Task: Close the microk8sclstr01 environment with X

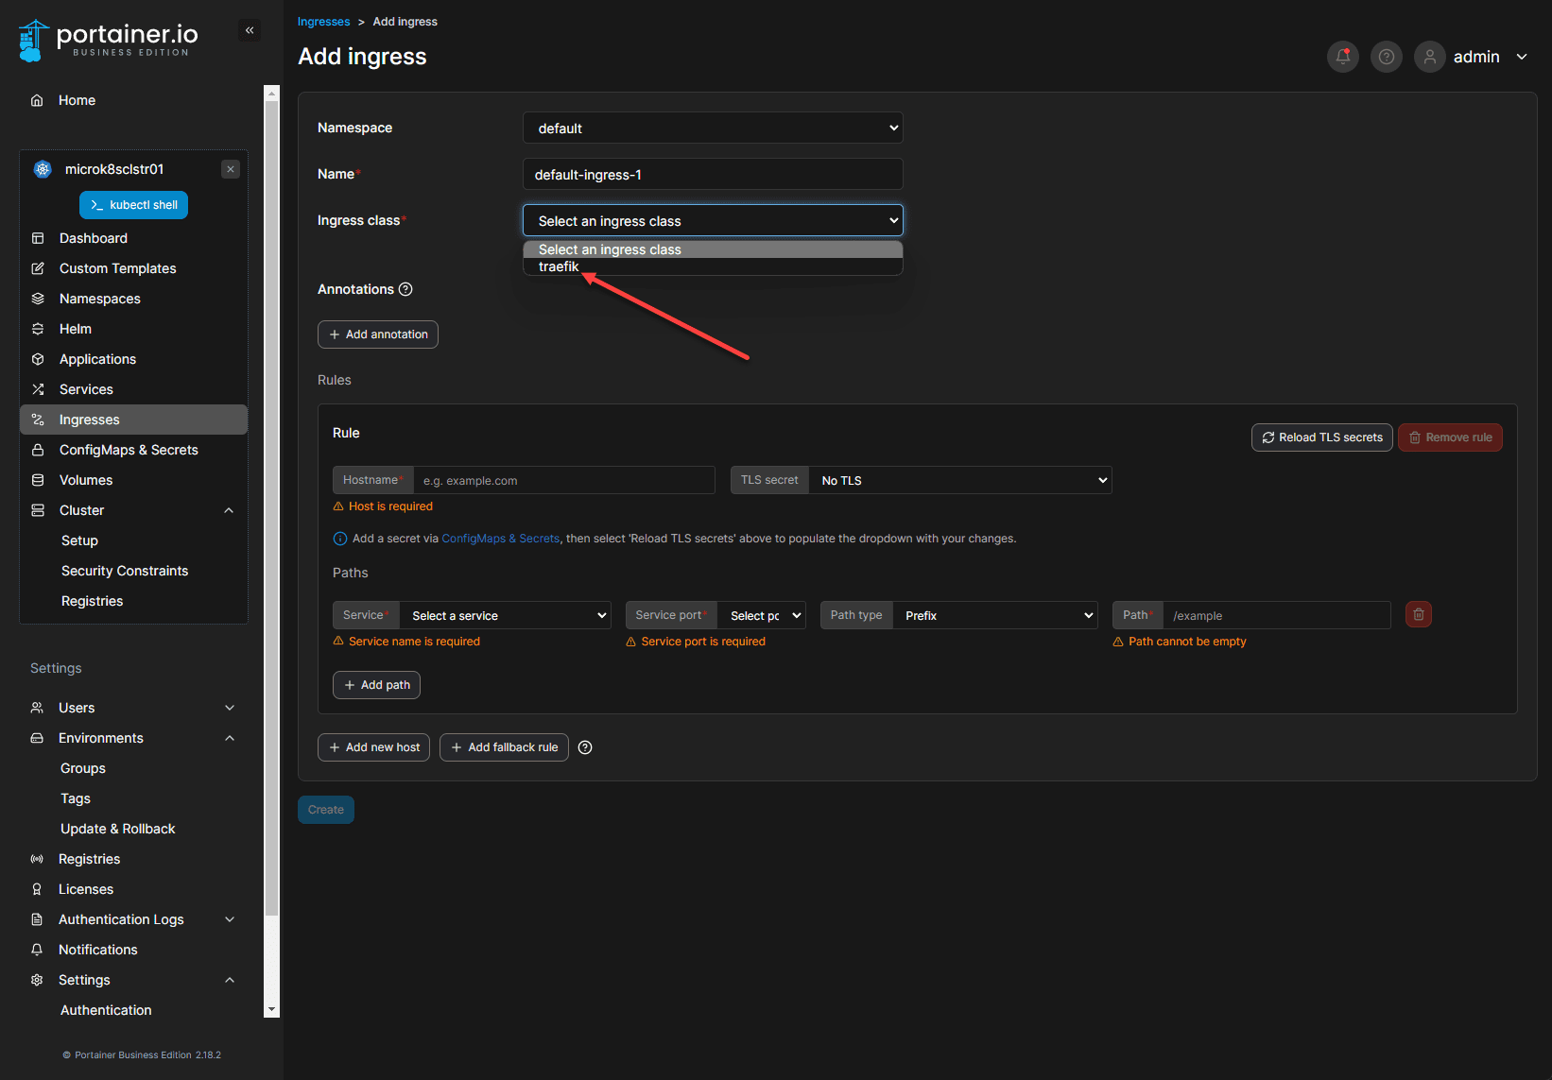Action: [231, 169]
